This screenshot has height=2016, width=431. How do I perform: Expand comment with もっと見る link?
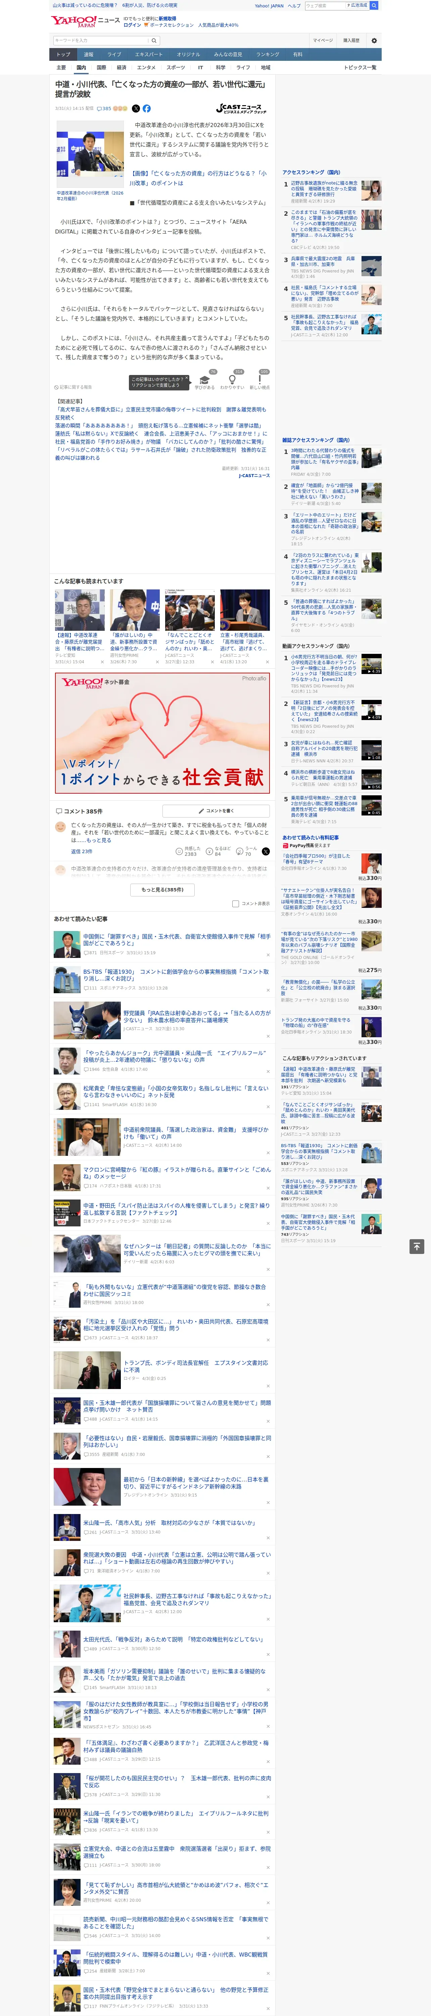click(99, 840)
